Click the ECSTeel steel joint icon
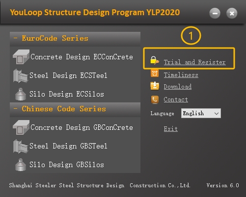 [x=21, y=76]
